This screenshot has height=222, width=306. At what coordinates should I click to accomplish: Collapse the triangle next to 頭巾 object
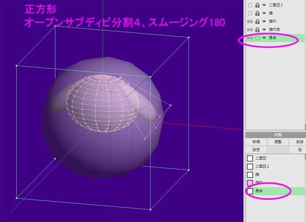pos(264,22)
